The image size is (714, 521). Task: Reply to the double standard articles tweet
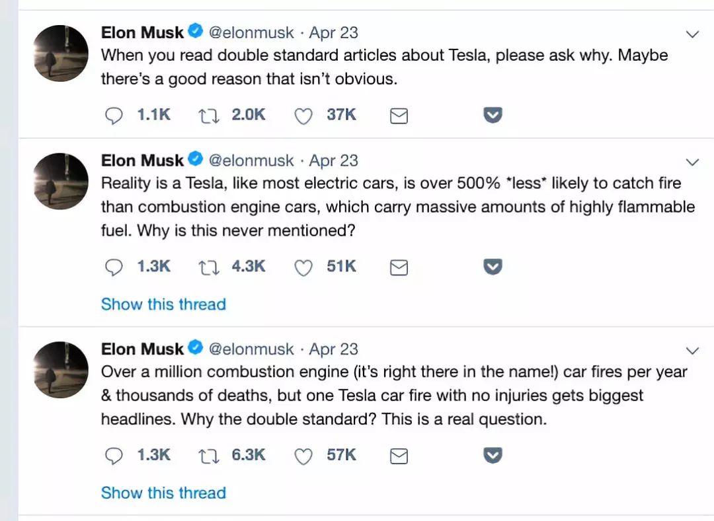pyautogui.click(x=114, y=116)
